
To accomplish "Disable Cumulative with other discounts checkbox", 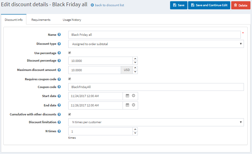I will [x=70, y=114].
